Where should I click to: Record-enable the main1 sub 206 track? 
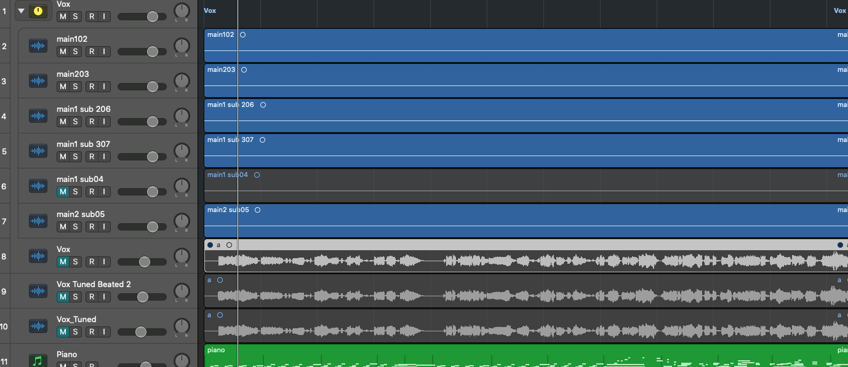pos(92,122)
